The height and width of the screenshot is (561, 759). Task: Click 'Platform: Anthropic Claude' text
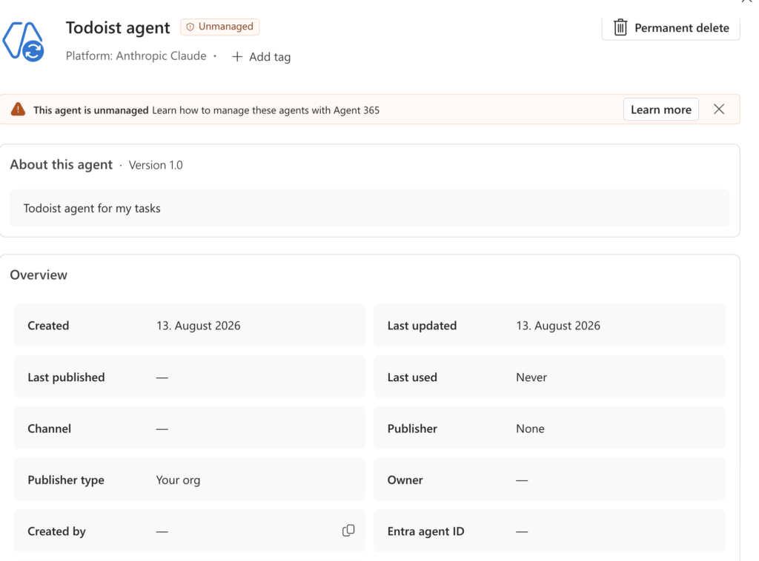136,56
